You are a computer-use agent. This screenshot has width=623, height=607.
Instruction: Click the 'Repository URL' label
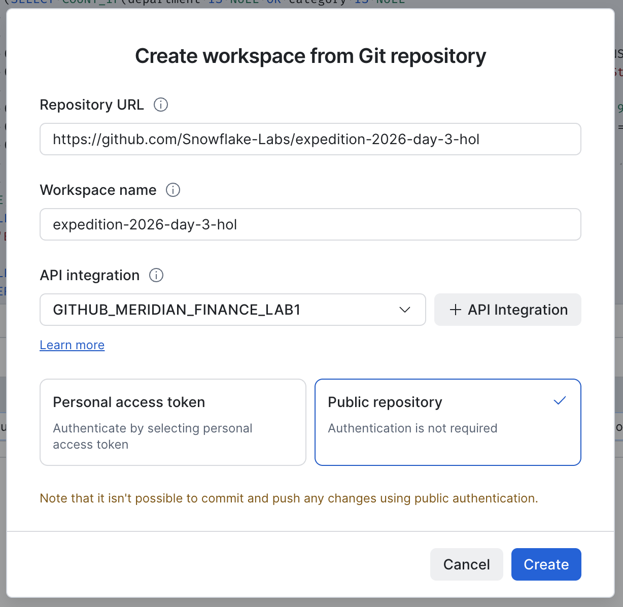click(92, 105)
